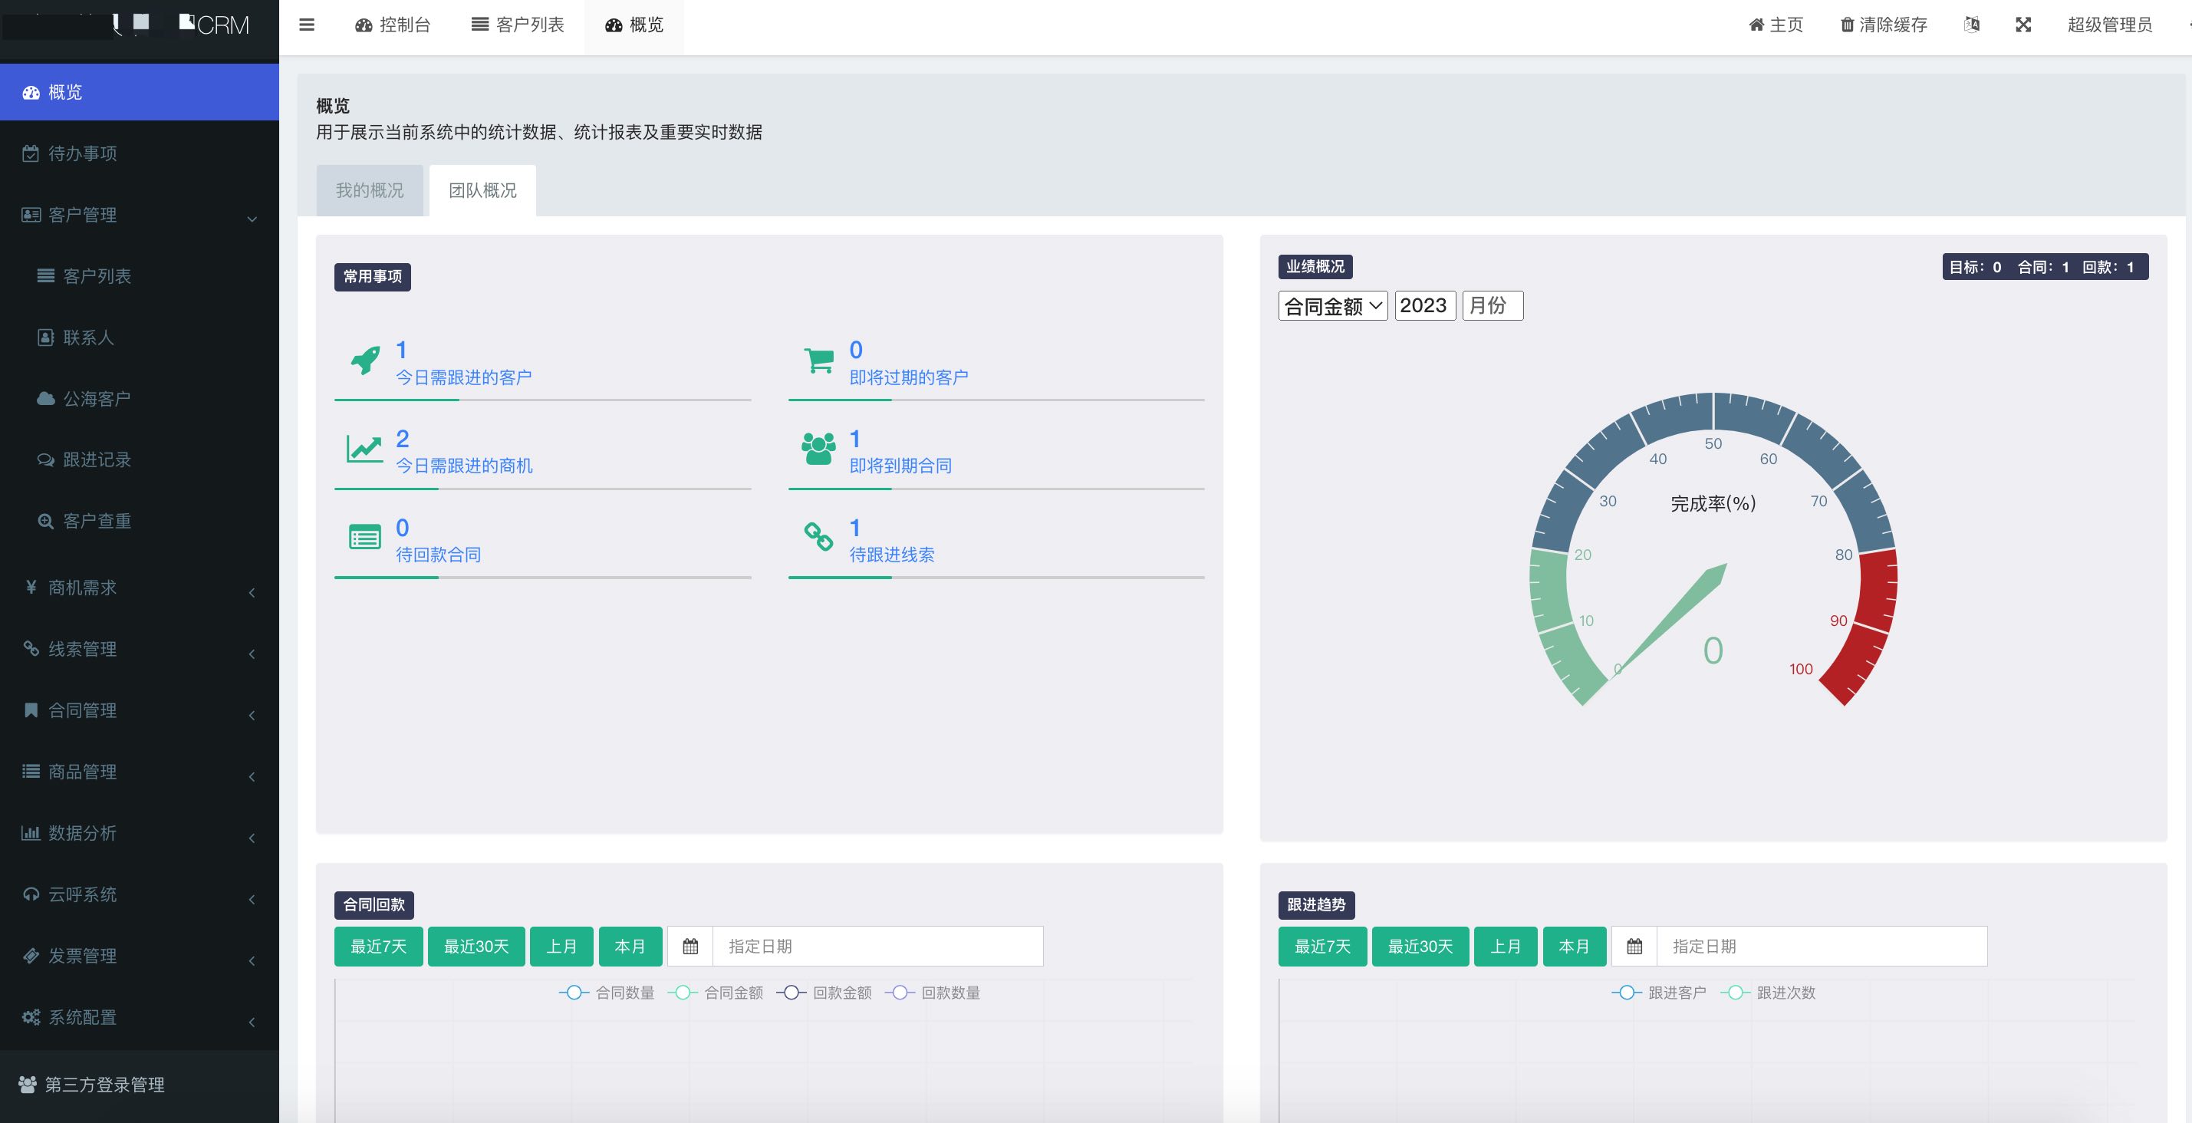Open 客户列表 in the sidebar
Viewport: 2192px width, 1123px height.
pos(140,275)
